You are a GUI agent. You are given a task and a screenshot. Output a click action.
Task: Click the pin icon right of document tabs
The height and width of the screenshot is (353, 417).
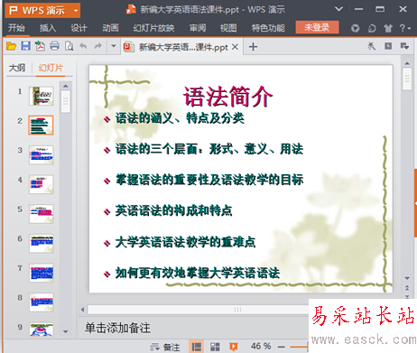[x=372, y=46]
